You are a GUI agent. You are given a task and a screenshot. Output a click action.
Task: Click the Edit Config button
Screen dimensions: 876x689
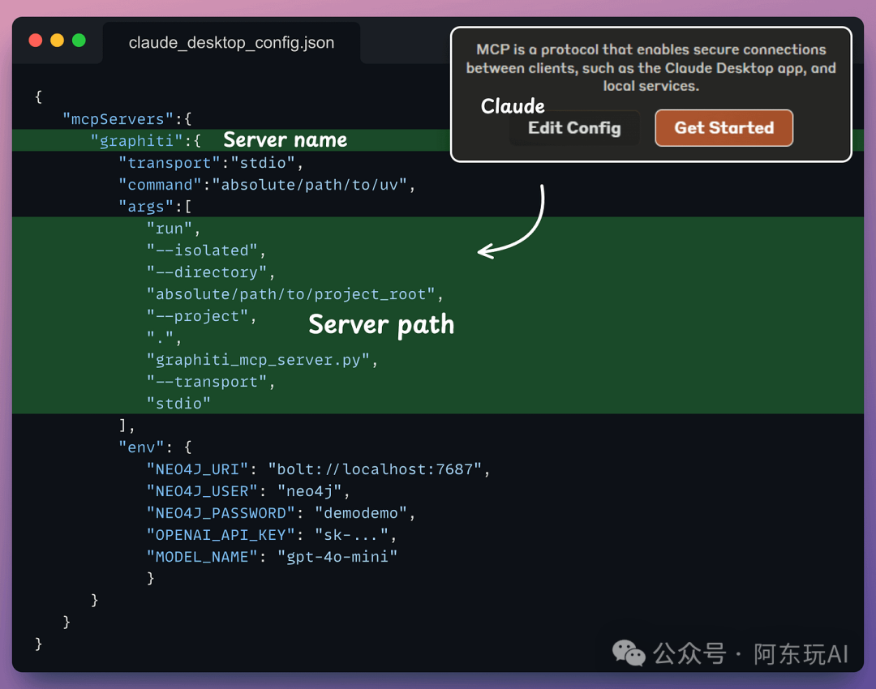[574, 128]
